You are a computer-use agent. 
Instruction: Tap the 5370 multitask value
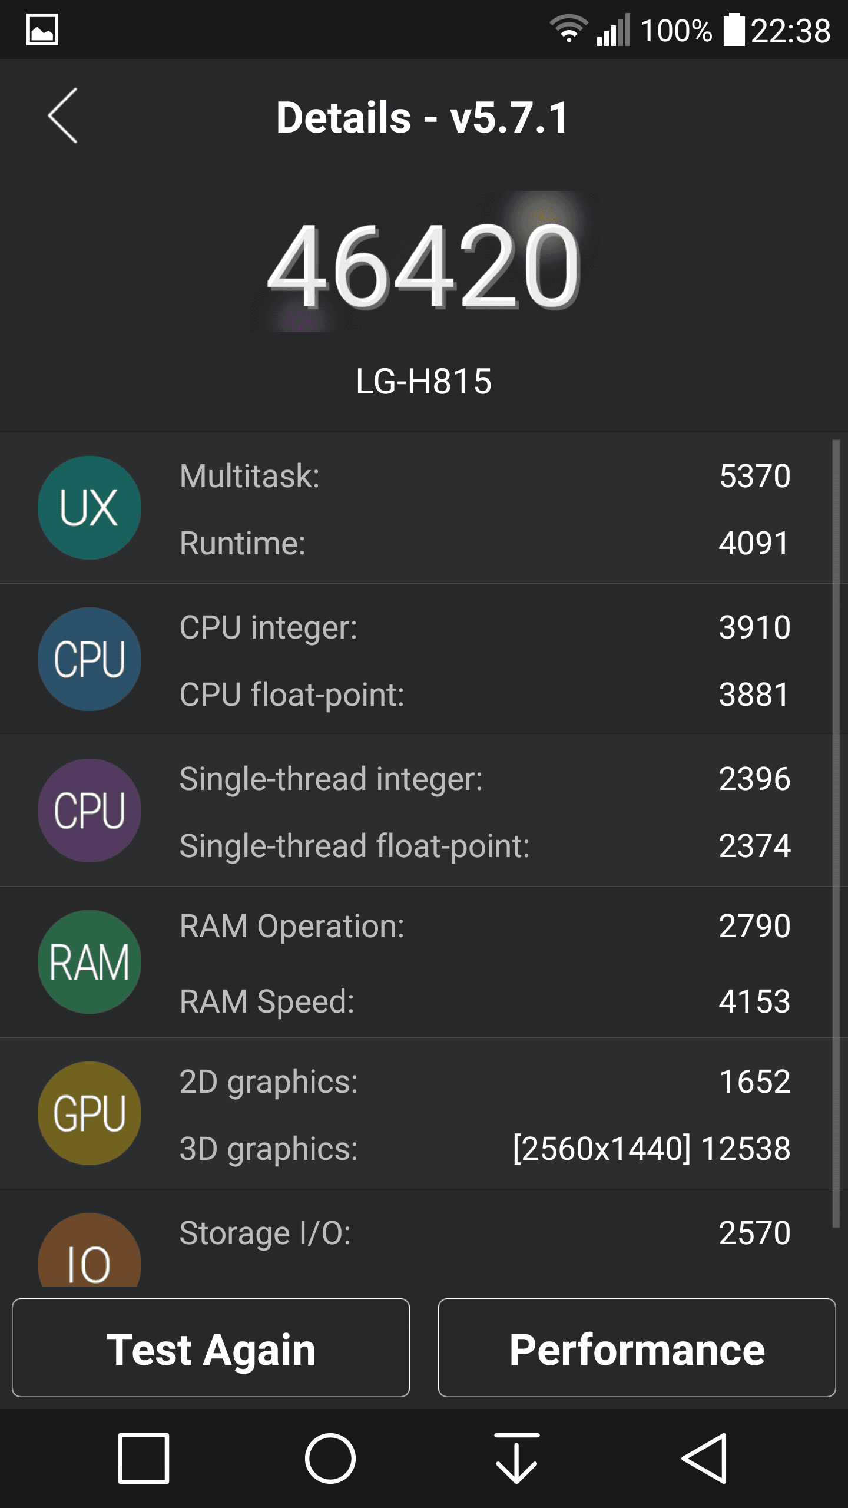pos(755,476)
